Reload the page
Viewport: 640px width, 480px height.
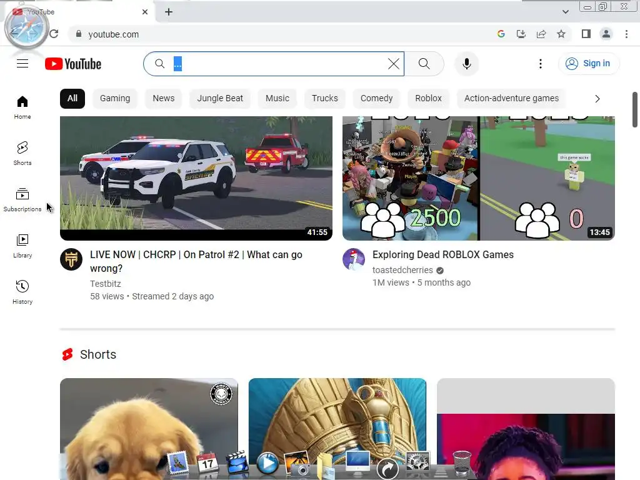coord(54,34)
